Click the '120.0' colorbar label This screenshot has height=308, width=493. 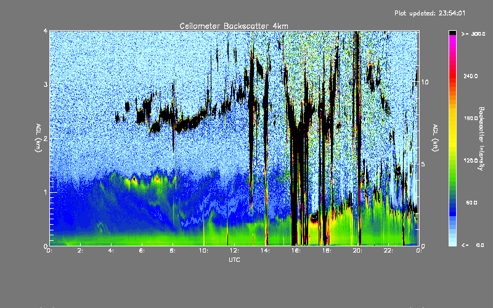[x=471, y=160]
